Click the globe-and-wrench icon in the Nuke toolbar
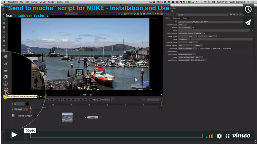Screen dimensions: 257x144 6,77
